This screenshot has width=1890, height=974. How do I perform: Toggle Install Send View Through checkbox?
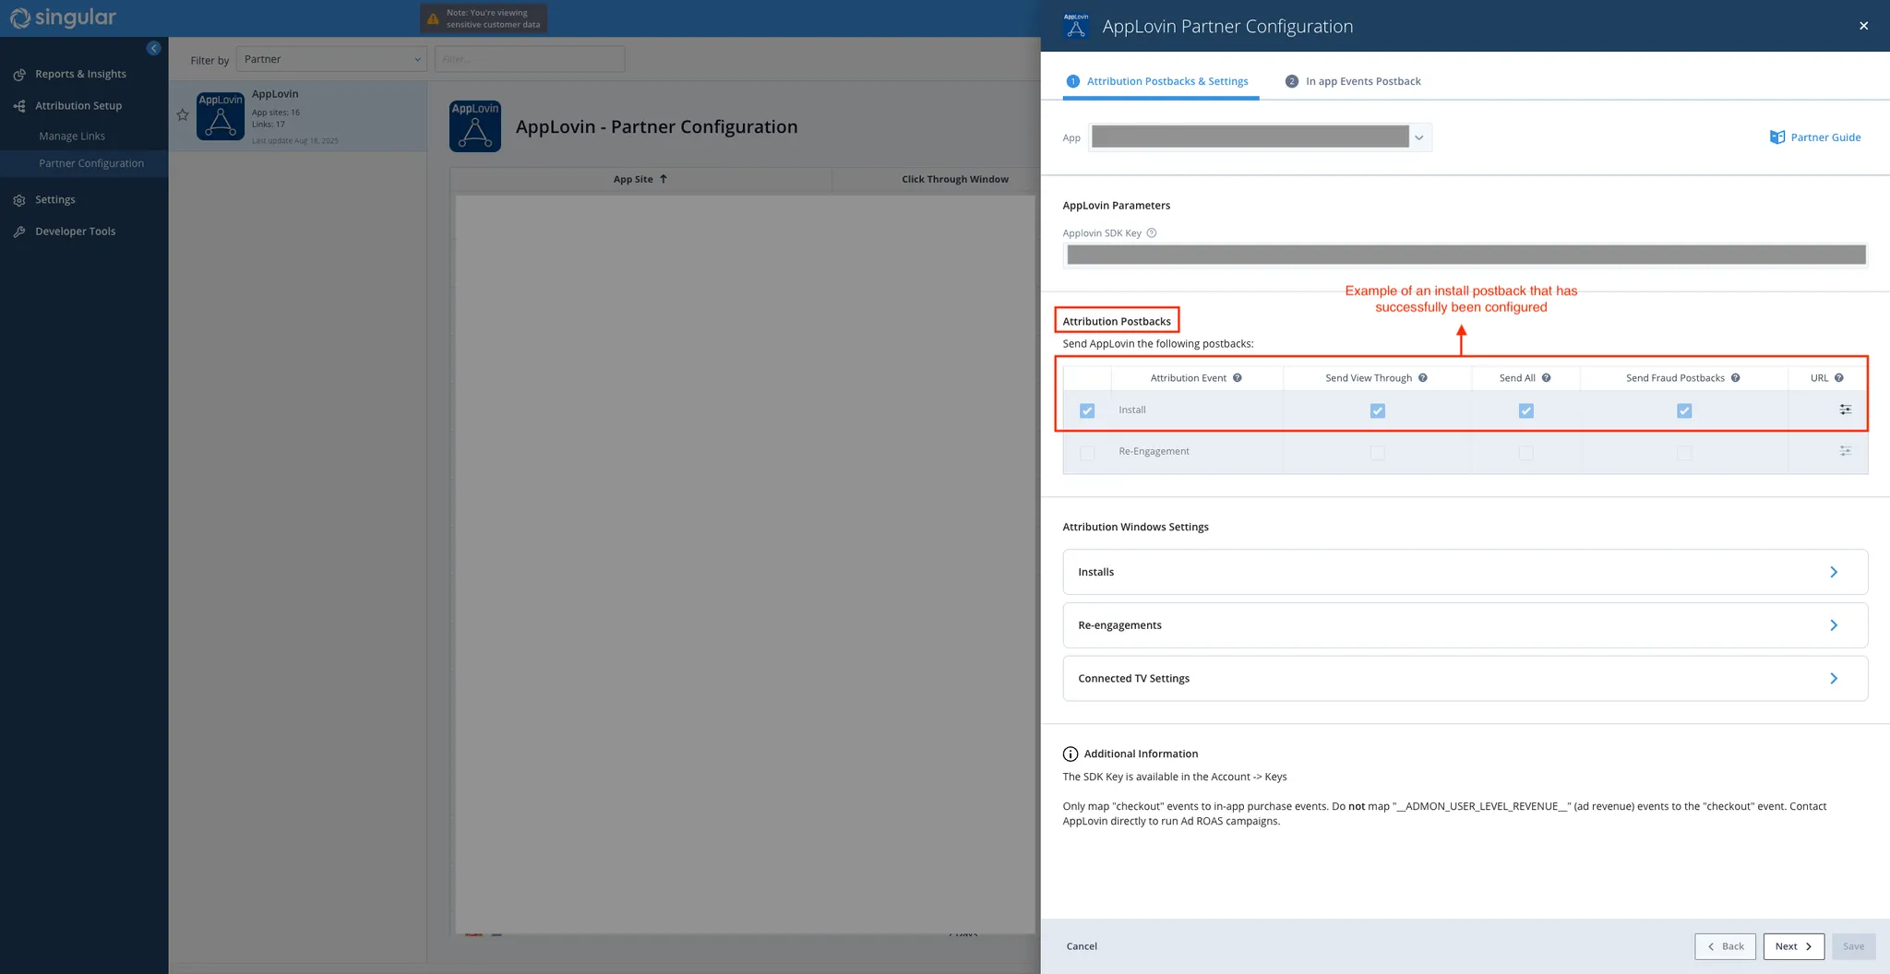tap(1377, 410)
